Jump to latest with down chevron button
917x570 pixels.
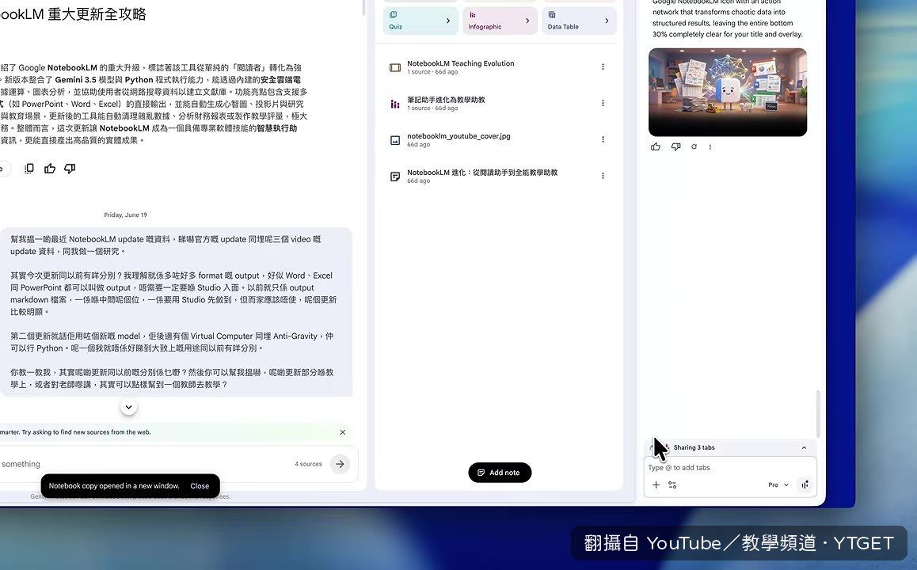click(128, 407)
